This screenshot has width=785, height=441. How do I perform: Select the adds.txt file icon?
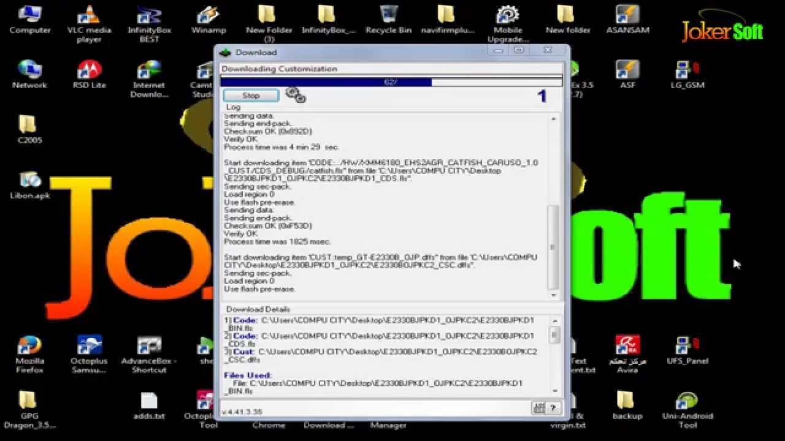tap(149, 405)
